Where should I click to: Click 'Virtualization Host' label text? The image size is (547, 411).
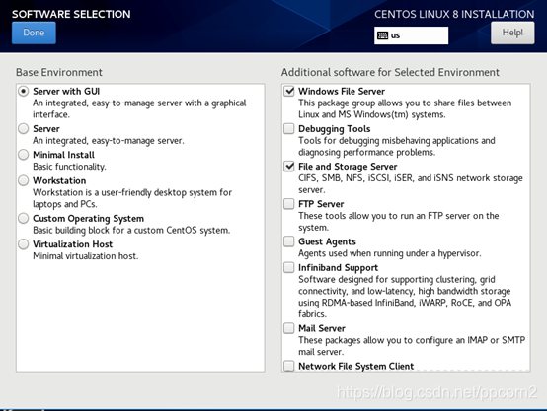(x=72, y=244)
